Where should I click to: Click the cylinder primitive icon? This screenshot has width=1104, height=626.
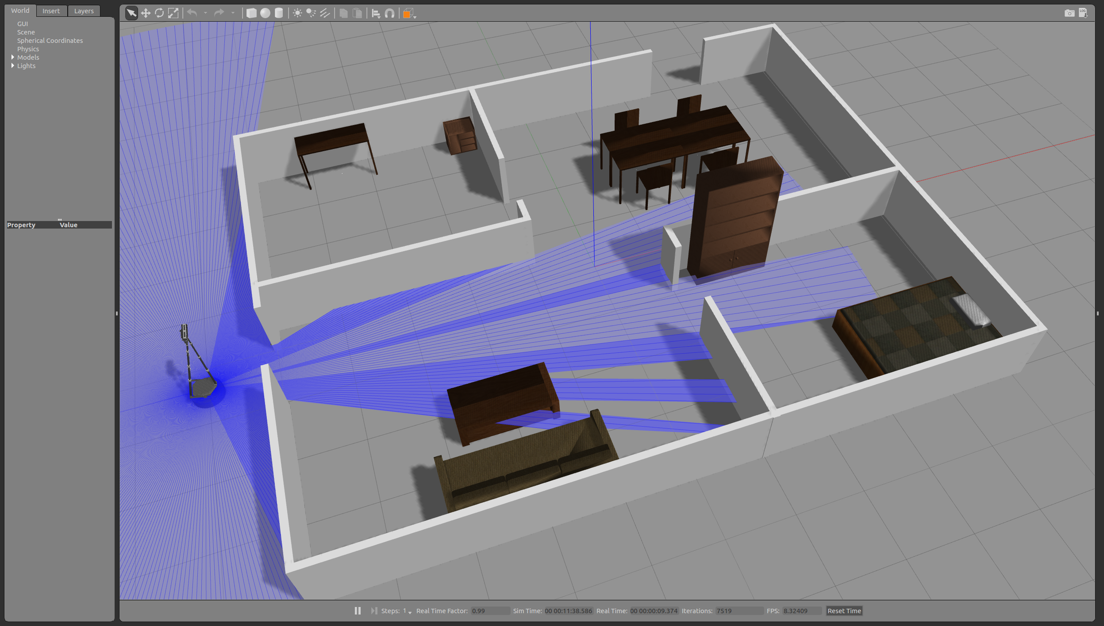pyautogui.click(x=279, y=13)
